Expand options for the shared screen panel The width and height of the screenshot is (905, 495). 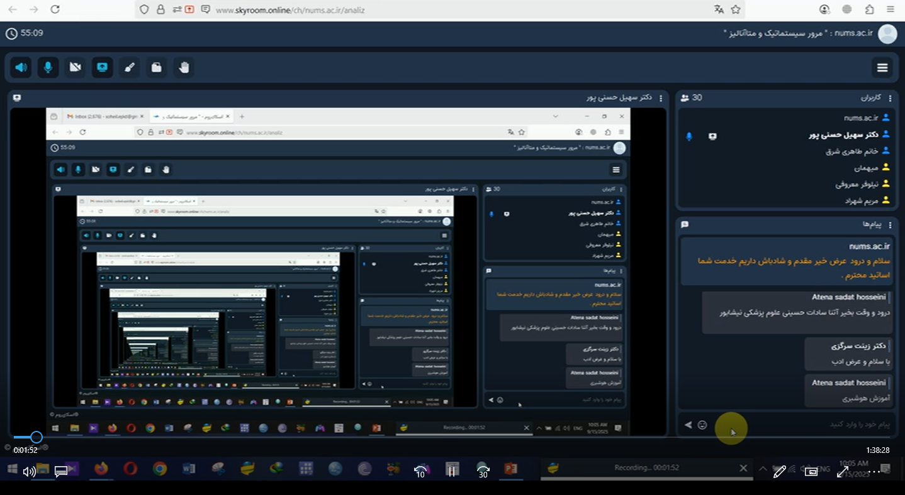(x=661, y=98)
